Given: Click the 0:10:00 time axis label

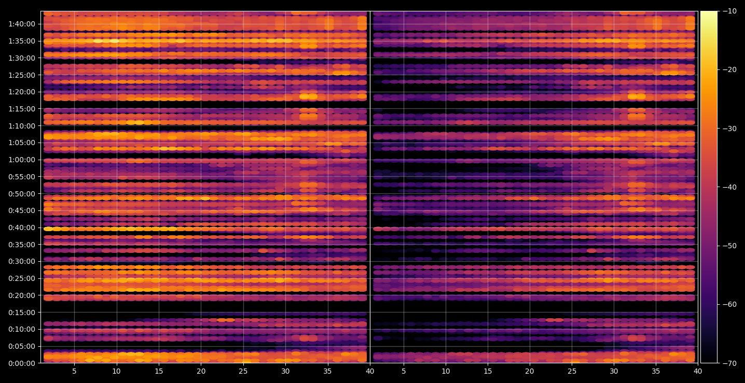Looking at the screenshot, I should click(x=22, y=329).
